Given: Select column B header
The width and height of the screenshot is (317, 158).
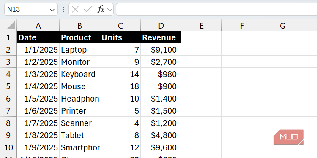Looking at the screenshot, I should [79, 25].
